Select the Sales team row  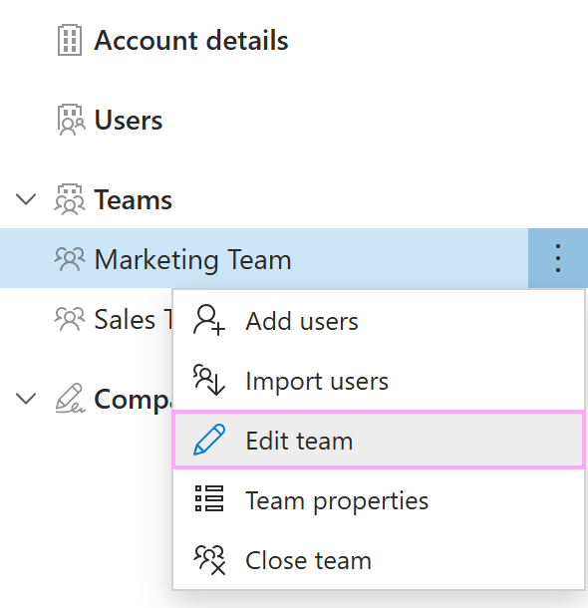pos(86,319)
